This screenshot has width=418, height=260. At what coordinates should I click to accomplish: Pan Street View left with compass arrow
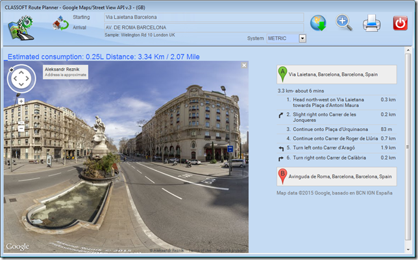[x=15, y=78]
